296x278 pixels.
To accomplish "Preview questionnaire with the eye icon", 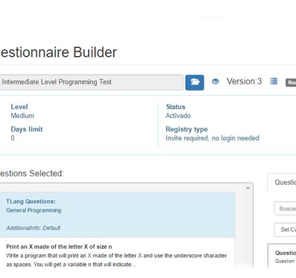I will (x=215, y=81).
